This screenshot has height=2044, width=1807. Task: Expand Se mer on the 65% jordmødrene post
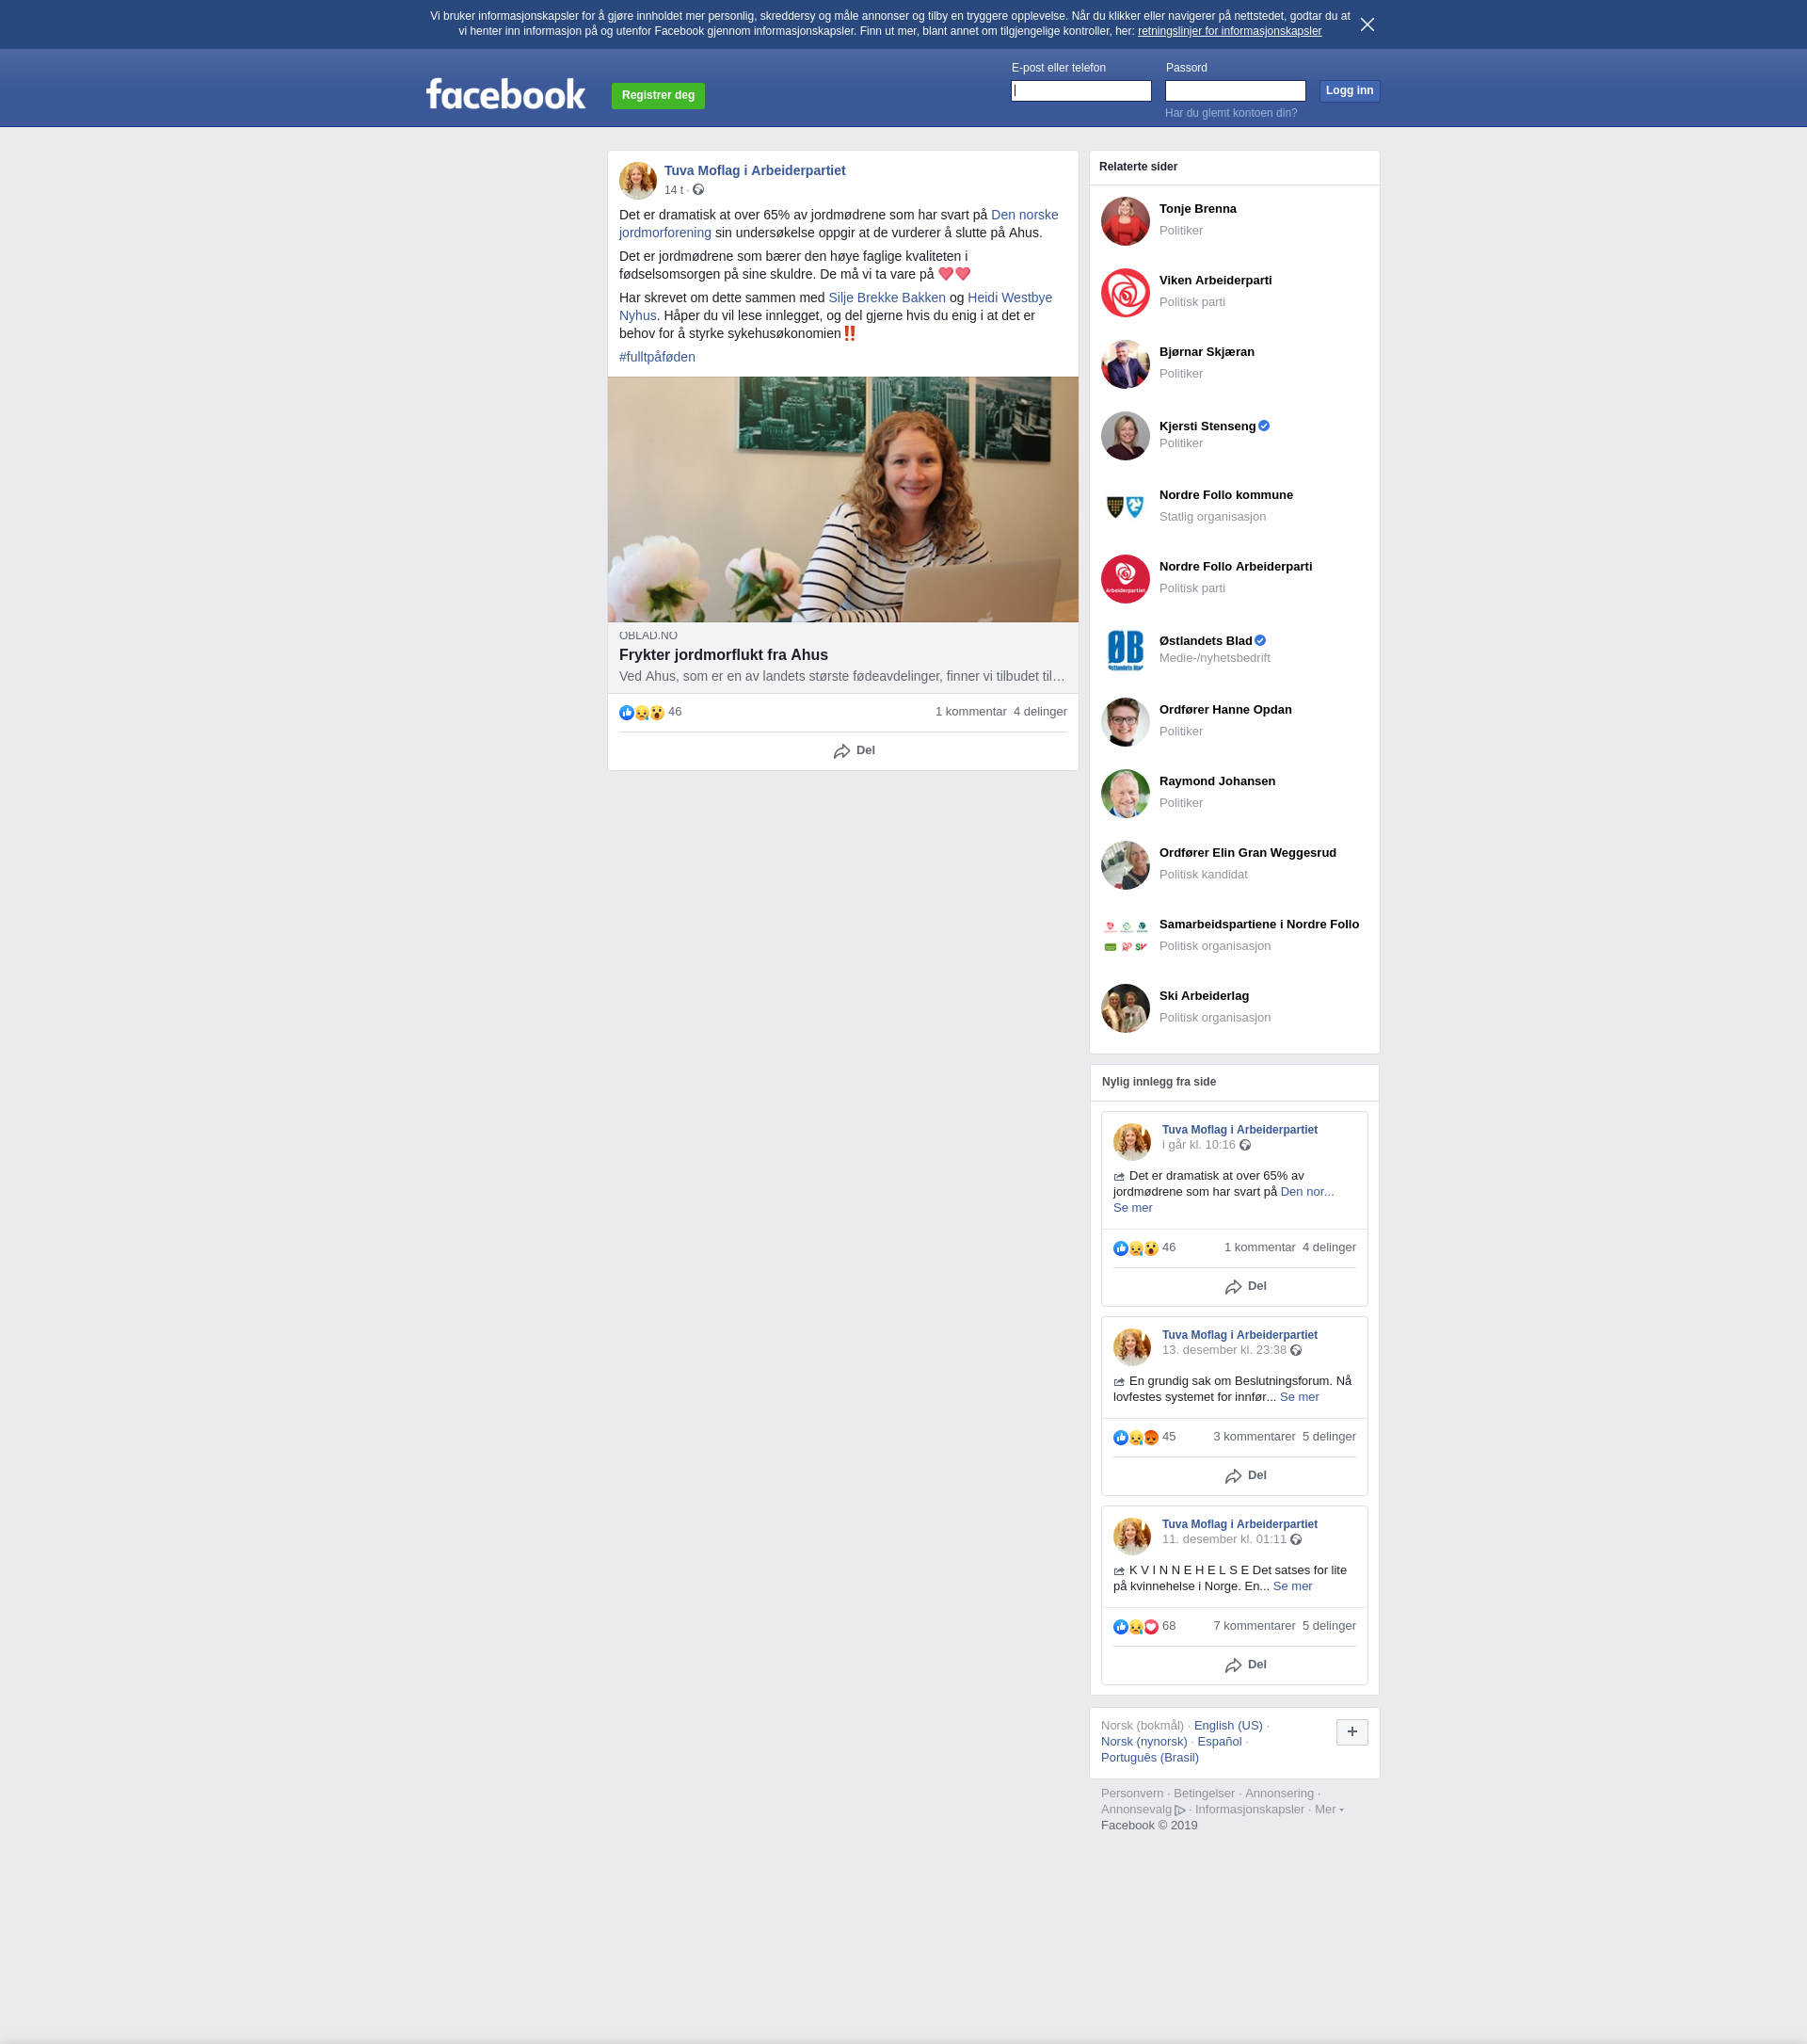(1132, 1208)
